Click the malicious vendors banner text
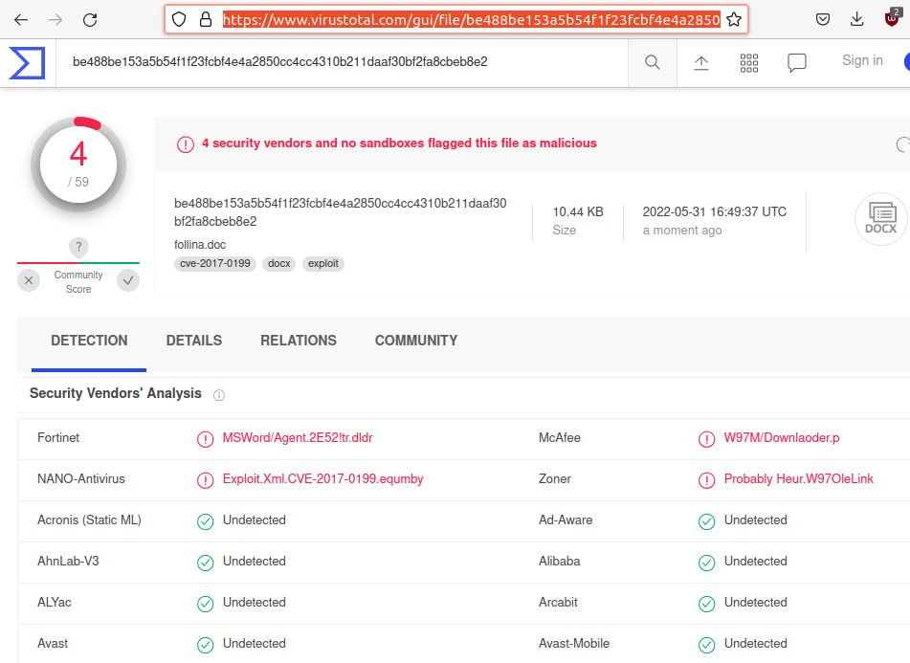The width and height of the screenshot is (910, 663). click(x=399, y=144)
